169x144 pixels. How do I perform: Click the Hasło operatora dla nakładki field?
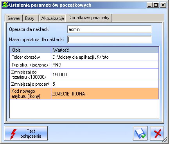click(110, 40)
